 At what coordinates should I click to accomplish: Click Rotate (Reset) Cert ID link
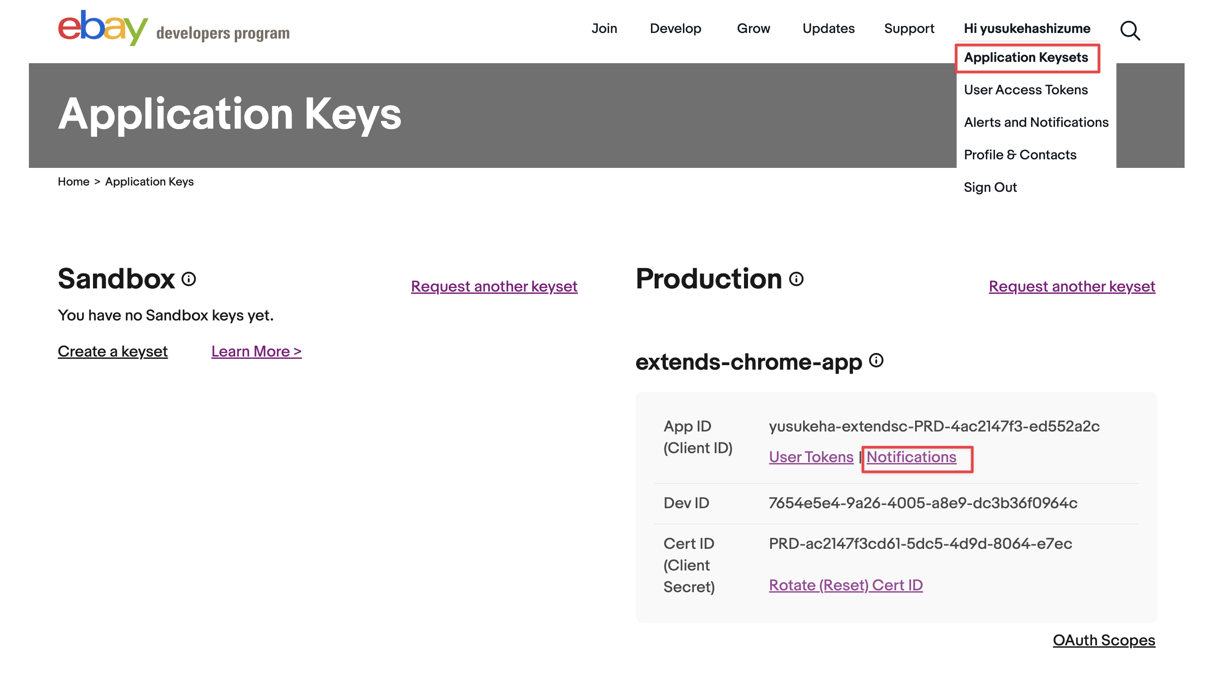[846, 585]
